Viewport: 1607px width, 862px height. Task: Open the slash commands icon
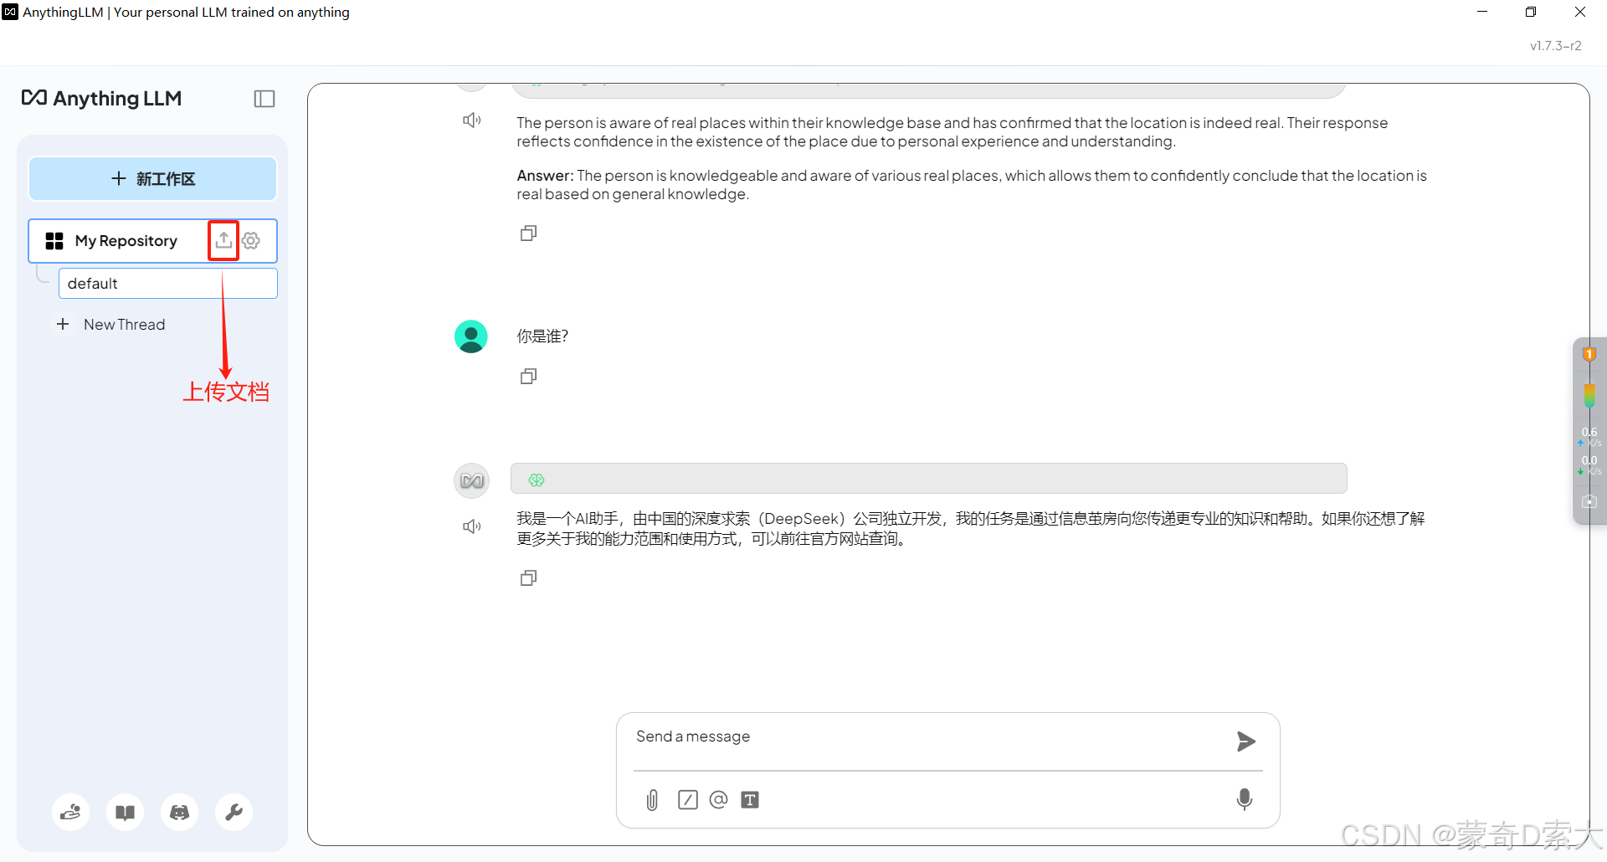point(687,799)
